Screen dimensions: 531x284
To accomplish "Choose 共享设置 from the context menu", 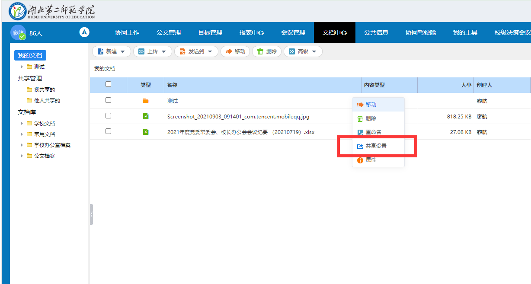I will pyautogui.click(x=376, y=146).
